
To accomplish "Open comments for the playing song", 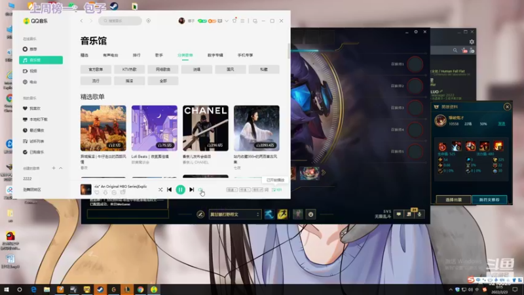I will (114, 192).
